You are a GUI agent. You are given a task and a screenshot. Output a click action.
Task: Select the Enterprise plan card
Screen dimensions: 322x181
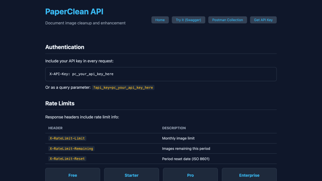pos(249,175)
